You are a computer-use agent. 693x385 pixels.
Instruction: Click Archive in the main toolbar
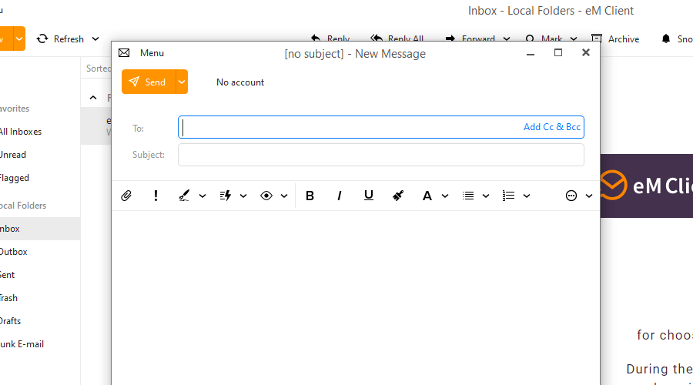[x=624, y=39]
